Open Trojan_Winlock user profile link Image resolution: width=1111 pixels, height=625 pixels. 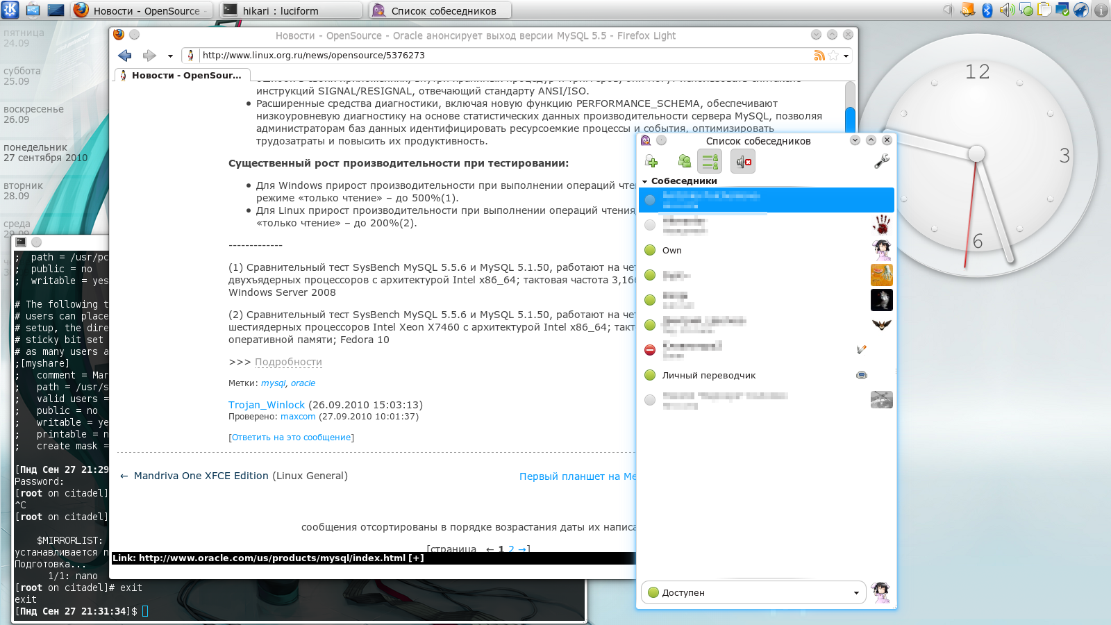coord(267,405)
